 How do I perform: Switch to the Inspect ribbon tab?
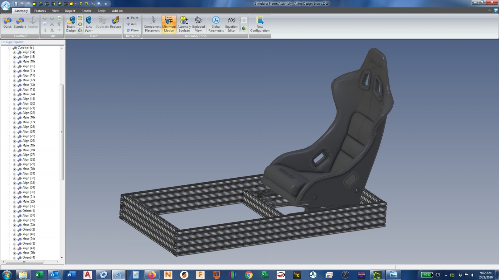tap(70, 11)
